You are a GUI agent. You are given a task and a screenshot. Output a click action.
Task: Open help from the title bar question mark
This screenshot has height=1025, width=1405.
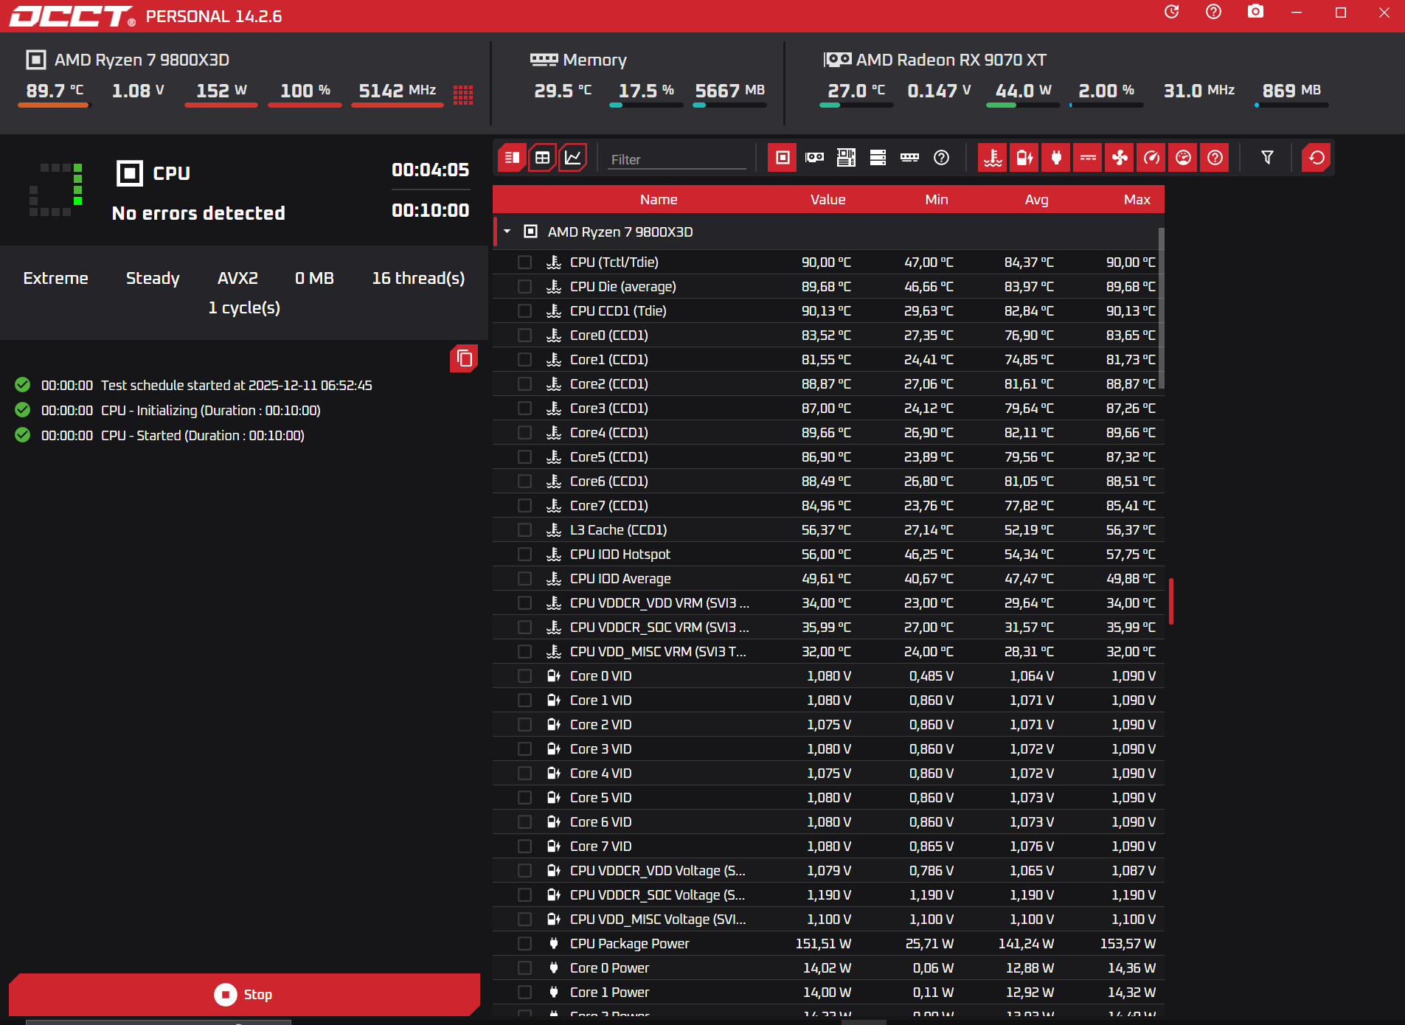tap(1213, 13)
